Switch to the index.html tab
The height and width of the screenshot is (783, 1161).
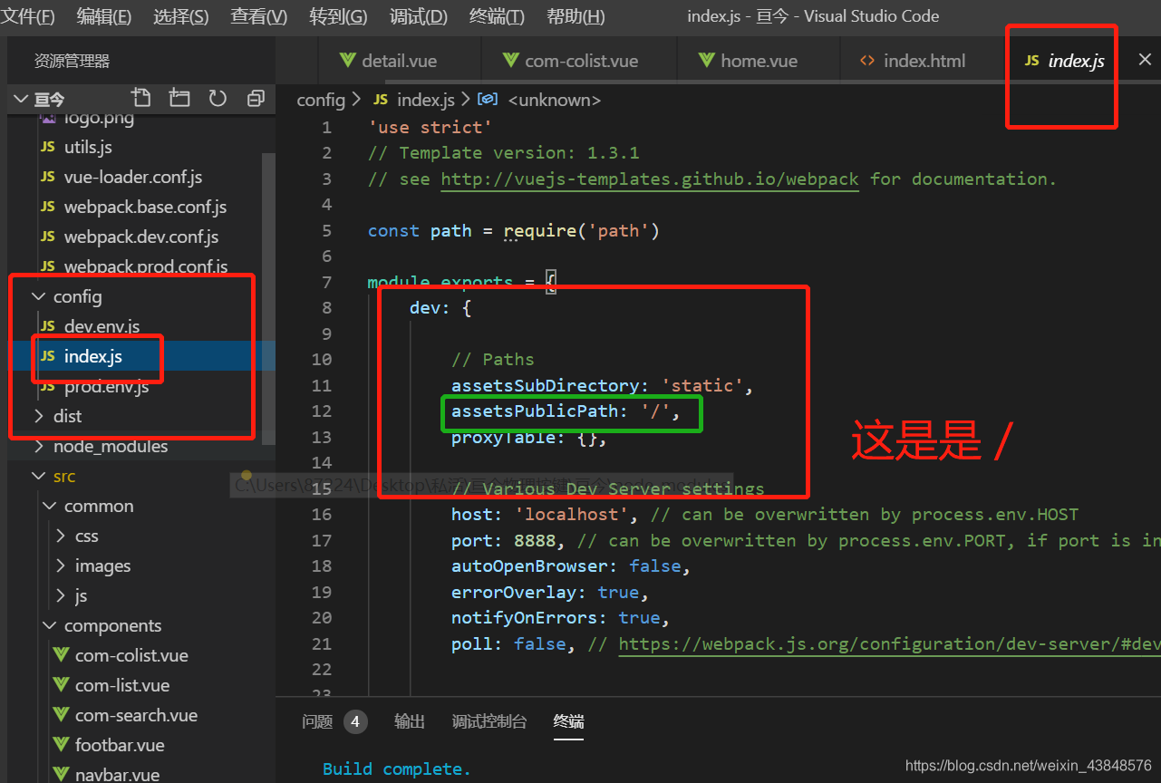(x=924, y=61)
